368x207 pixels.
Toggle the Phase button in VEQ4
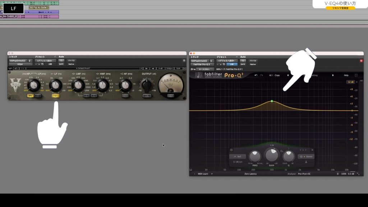pos(38,96)
